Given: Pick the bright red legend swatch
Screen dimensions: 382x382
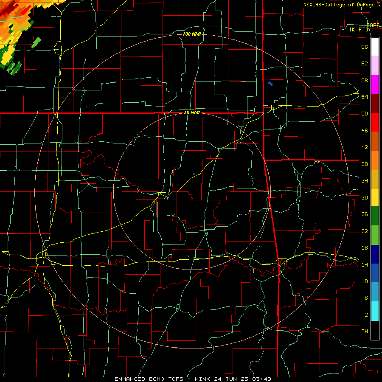Looking at the screenshot, I should tap(375, 122).
